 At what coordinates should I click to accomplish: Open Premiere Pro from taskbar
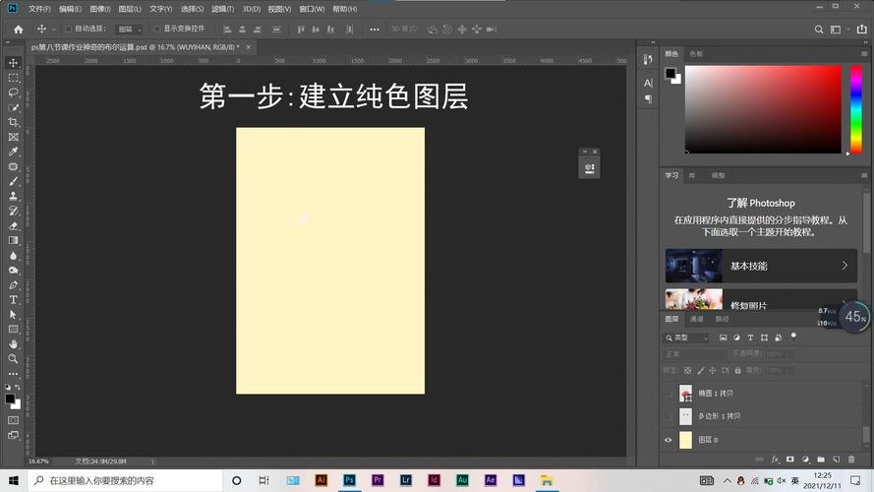coord(378,480)
